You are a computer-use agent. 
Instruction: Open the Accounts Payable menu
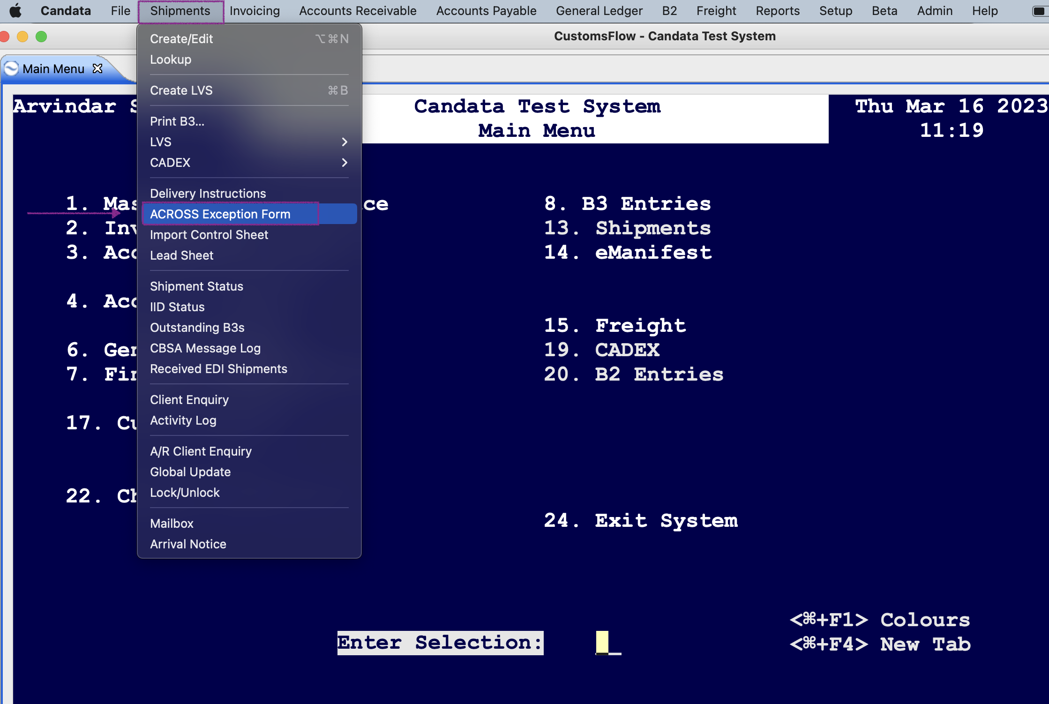(486, 11)
